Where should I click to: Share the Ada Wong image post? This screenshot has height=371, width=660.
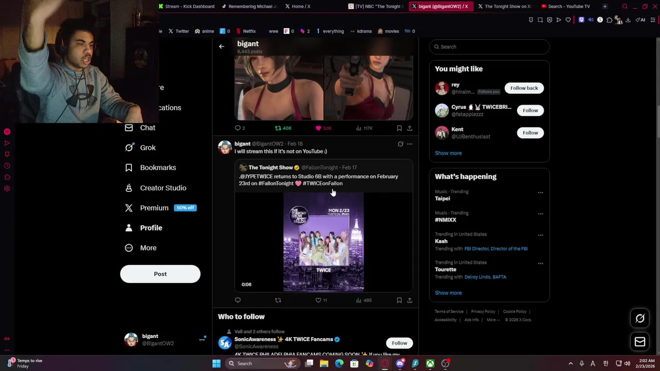coord(409,128)
